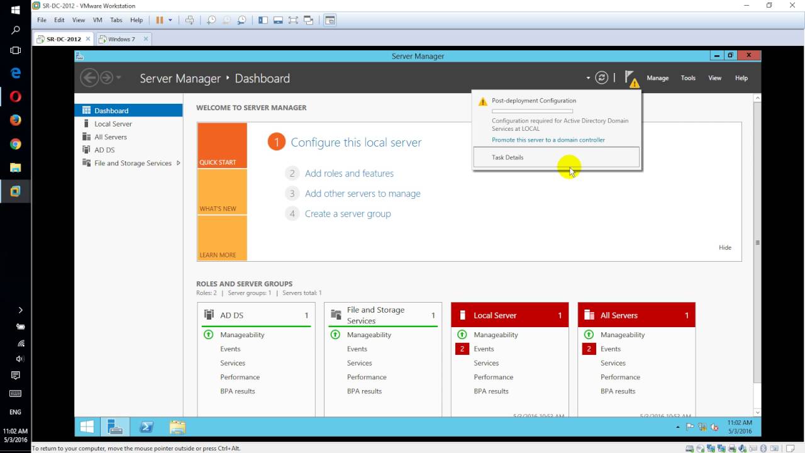Open Firefox from host taskbar
805x453 pixels.
click(x=16, y=120)
